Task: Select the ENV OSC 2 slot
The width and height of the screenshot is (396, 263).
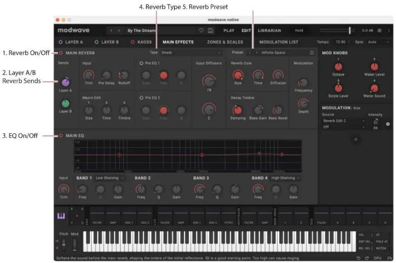Action: (x=145, y=216)
